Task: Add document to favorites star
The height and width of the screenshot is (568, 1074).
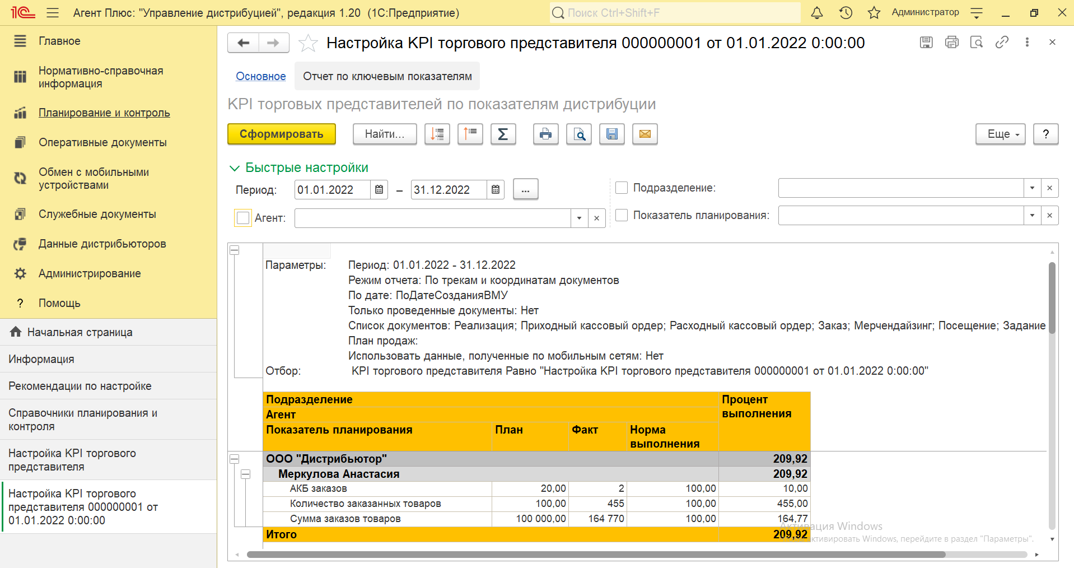Action: 308,43
